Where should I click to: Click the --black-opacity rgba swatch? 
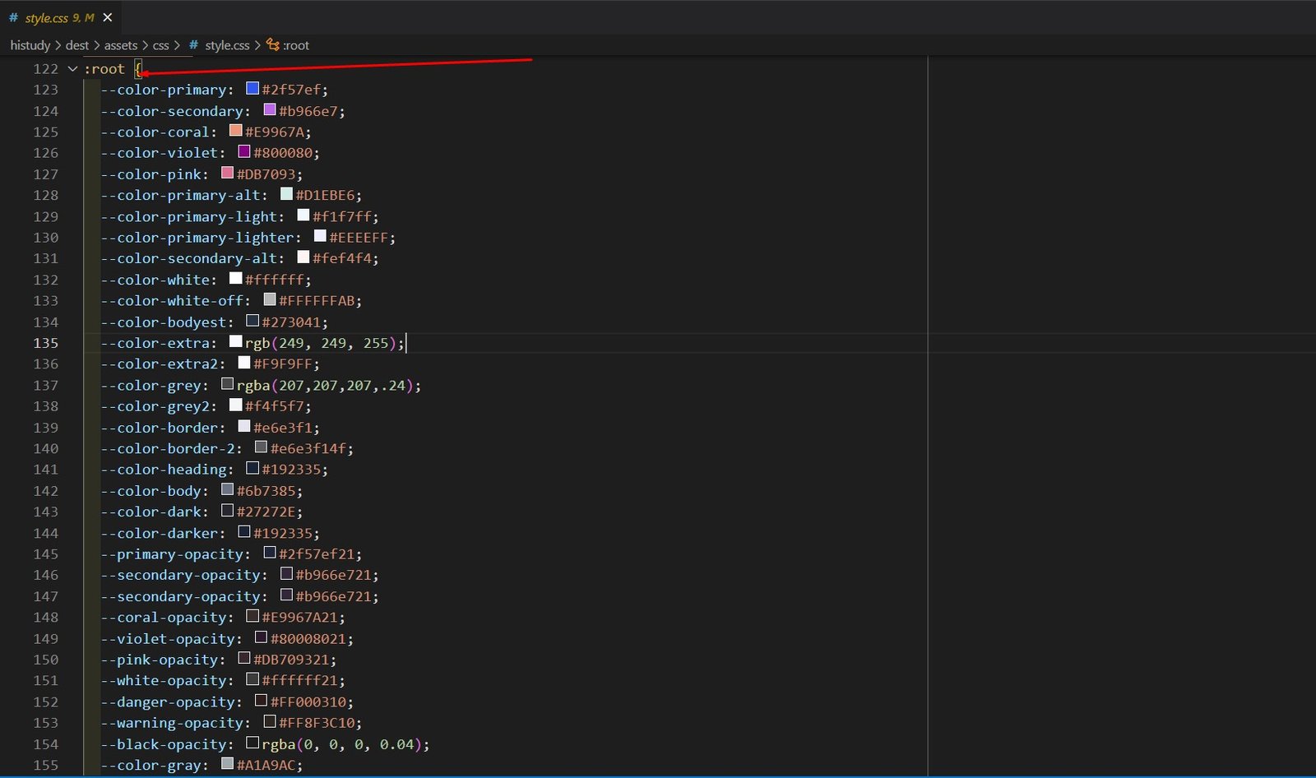click(253, 742)
